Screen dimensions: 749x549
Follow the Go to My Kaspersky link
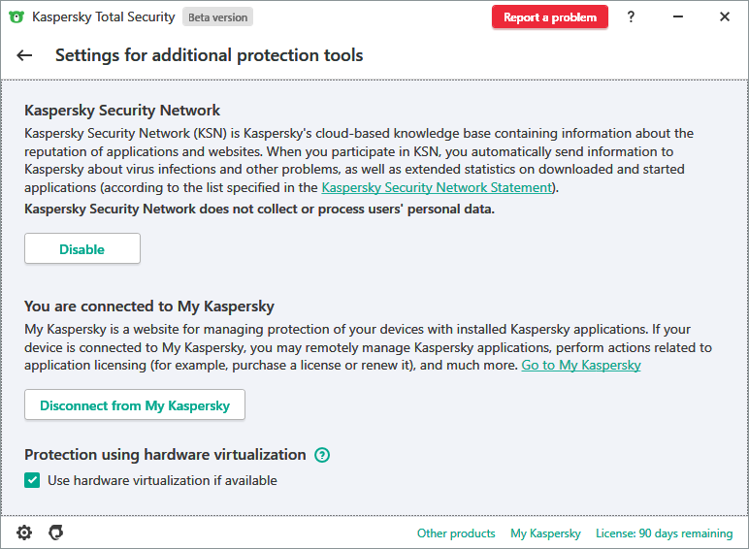tap(581, 365)
